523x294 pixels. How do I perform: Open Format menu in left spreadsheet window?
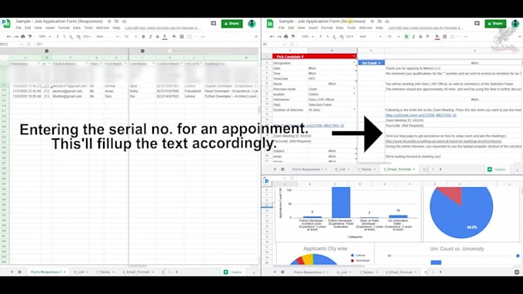[64, 28]
